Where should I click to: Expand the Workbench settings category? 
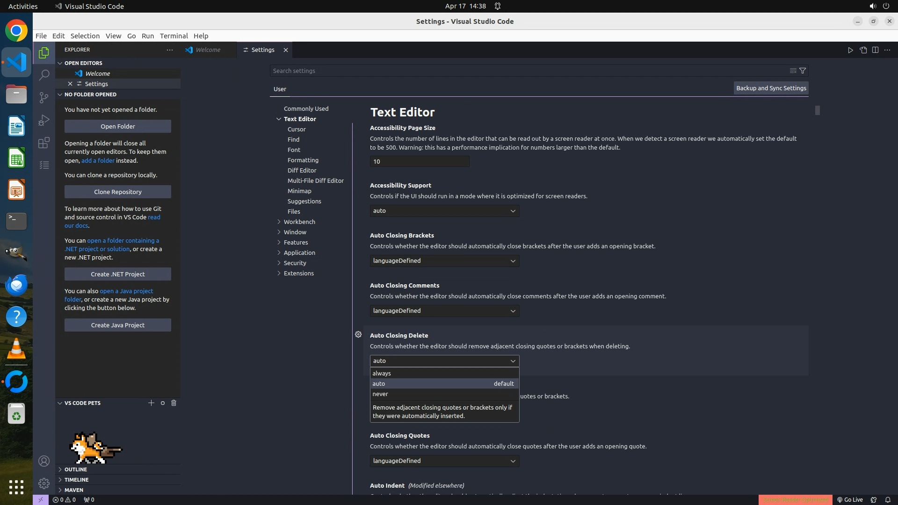[x=299, y=222]
